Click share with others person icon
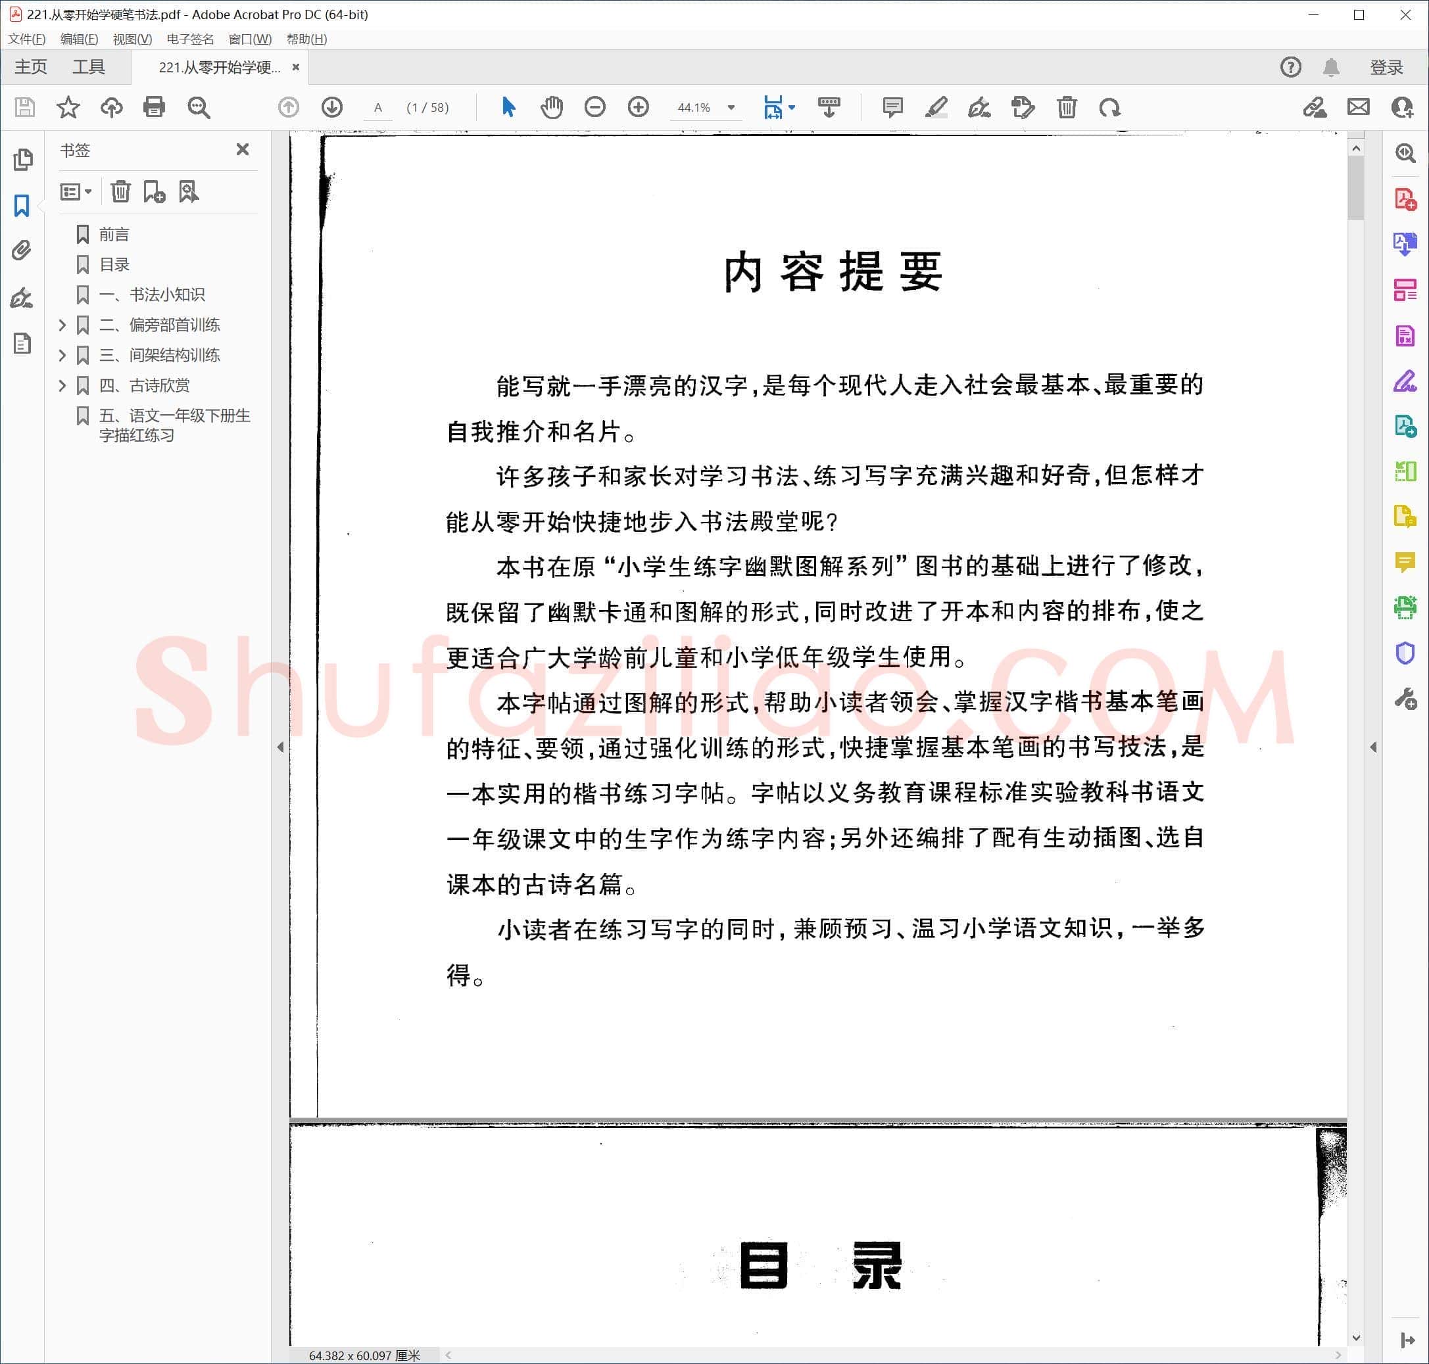Screen dimensions: 1429x1364 click(1402, 108)
